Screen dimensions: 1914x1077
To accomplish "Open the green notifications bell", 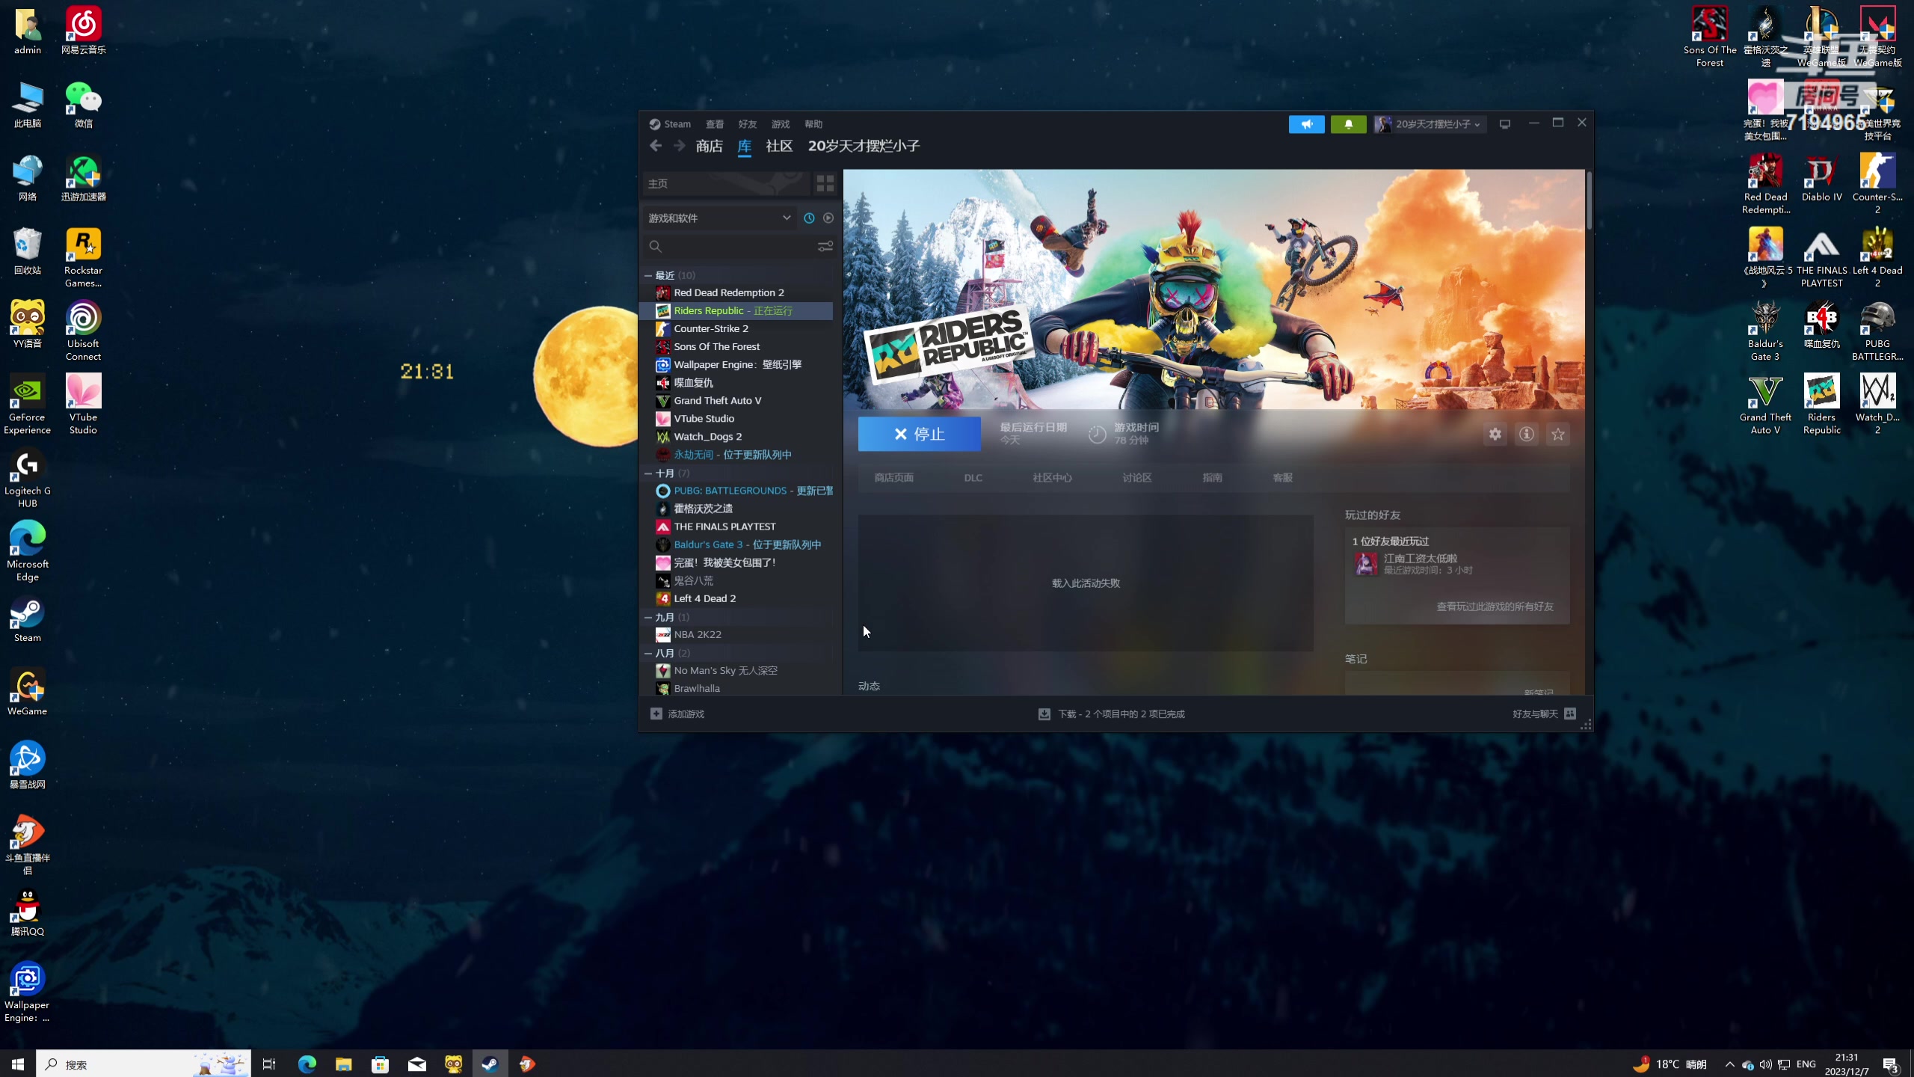I will click(x=1348, y=124).
